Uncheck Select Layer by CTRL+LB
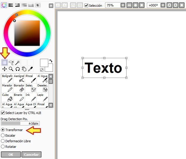Viewport: 186px width, 159px height. pos(3,113)
